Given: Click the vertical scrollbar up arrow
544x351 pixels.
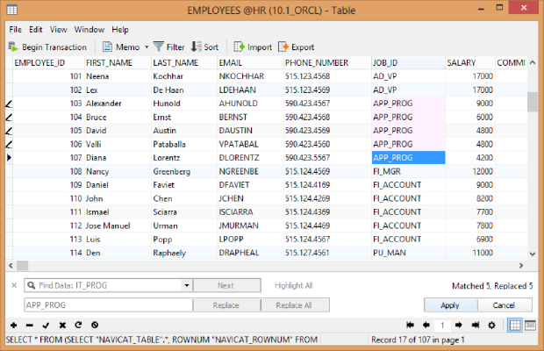Looking at the screenshot, I should tap(533, 63).
